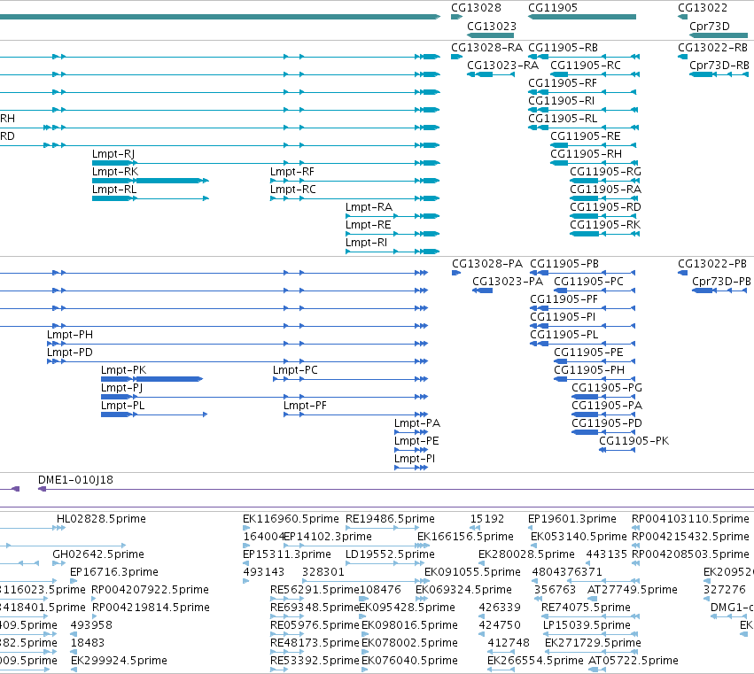Click transcript CG11905-RH
This screenshot has width=754, height=674.
coord(586,154)
